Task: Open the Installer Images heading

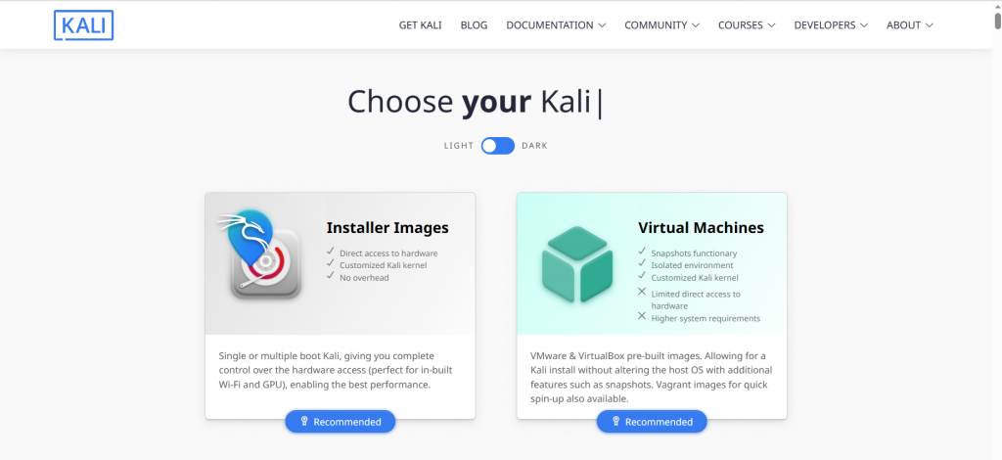Action: (x=387, y=228)
